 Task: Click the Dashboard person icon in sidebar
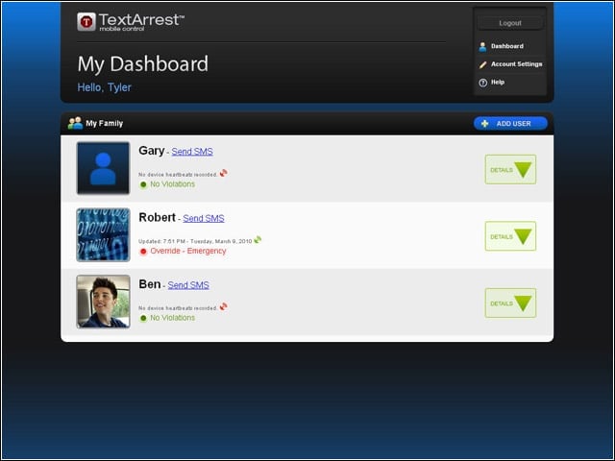coord(482,47)
